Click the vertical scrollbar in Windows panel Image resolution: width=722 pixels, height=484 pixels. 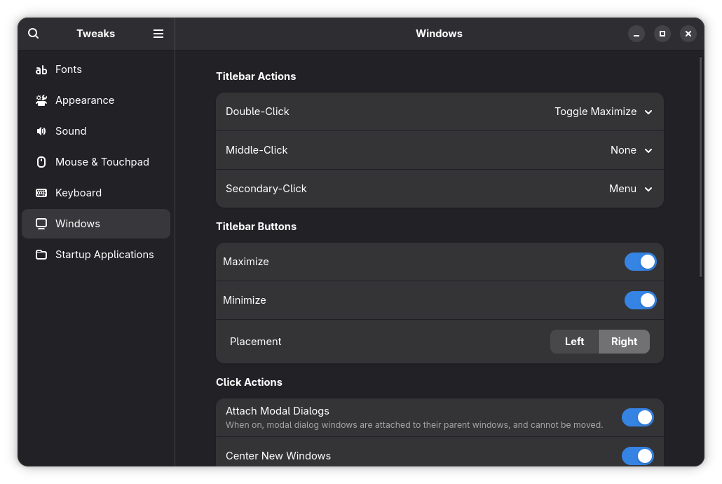[700, 167]
